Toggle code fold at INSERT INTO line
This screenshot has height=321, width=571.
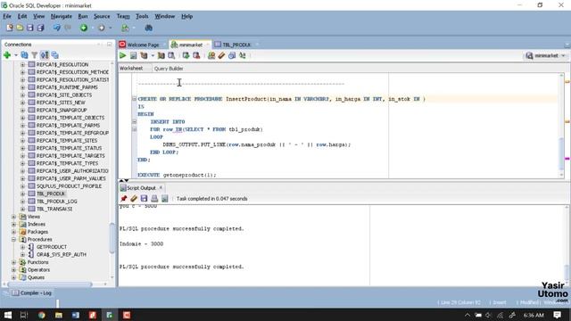tap(134, 121)
